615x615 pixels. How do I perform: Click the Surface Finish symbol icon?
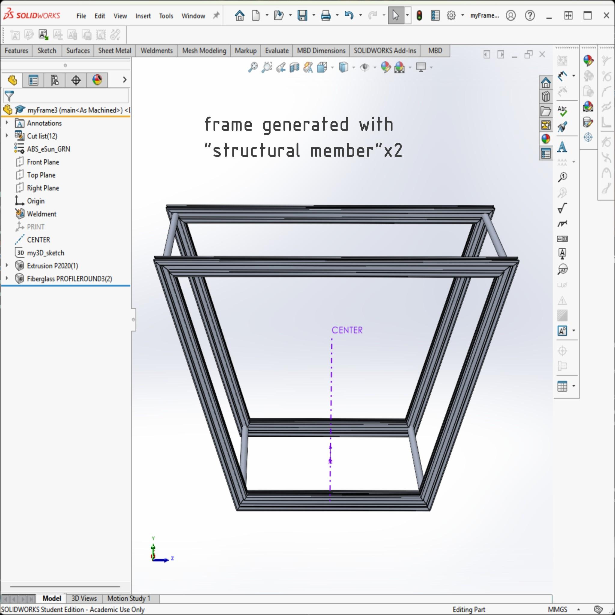click(x=562, y=208)
